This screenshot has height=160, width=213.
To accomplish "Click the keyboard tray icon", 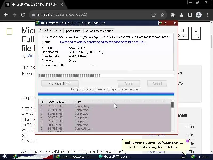I will point(183,157).
